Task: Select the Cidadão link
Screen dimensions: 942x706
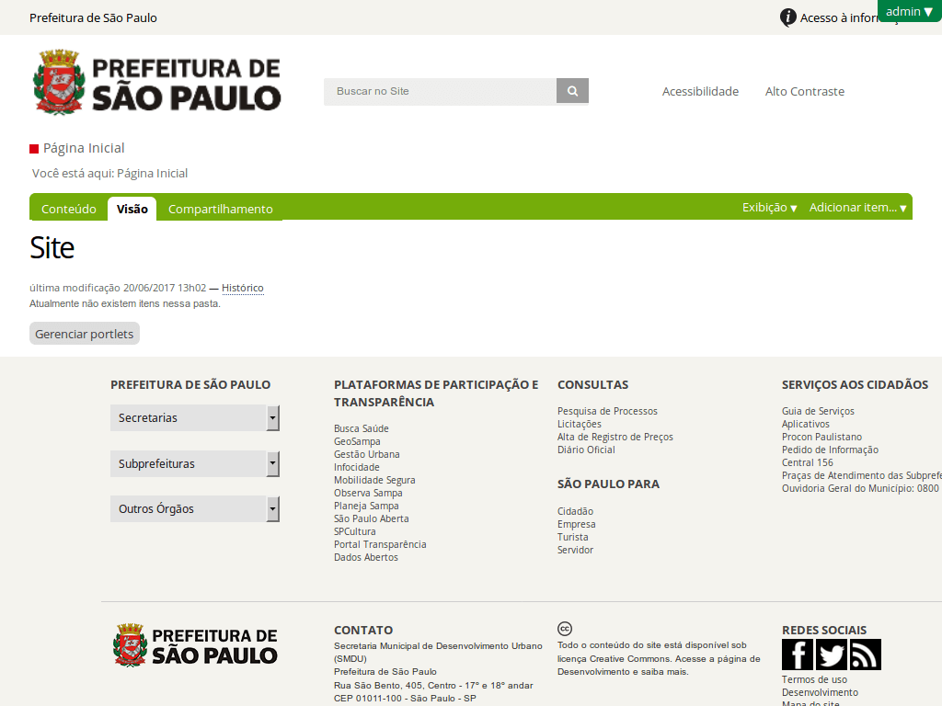Action: coord(575,511)
